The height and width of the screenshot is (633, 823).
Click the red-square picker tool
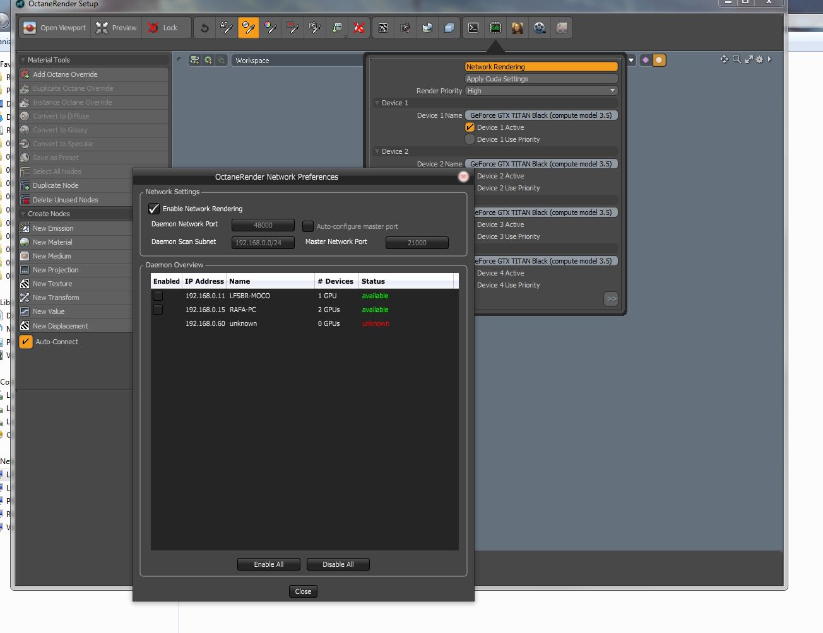coord(292,28)
